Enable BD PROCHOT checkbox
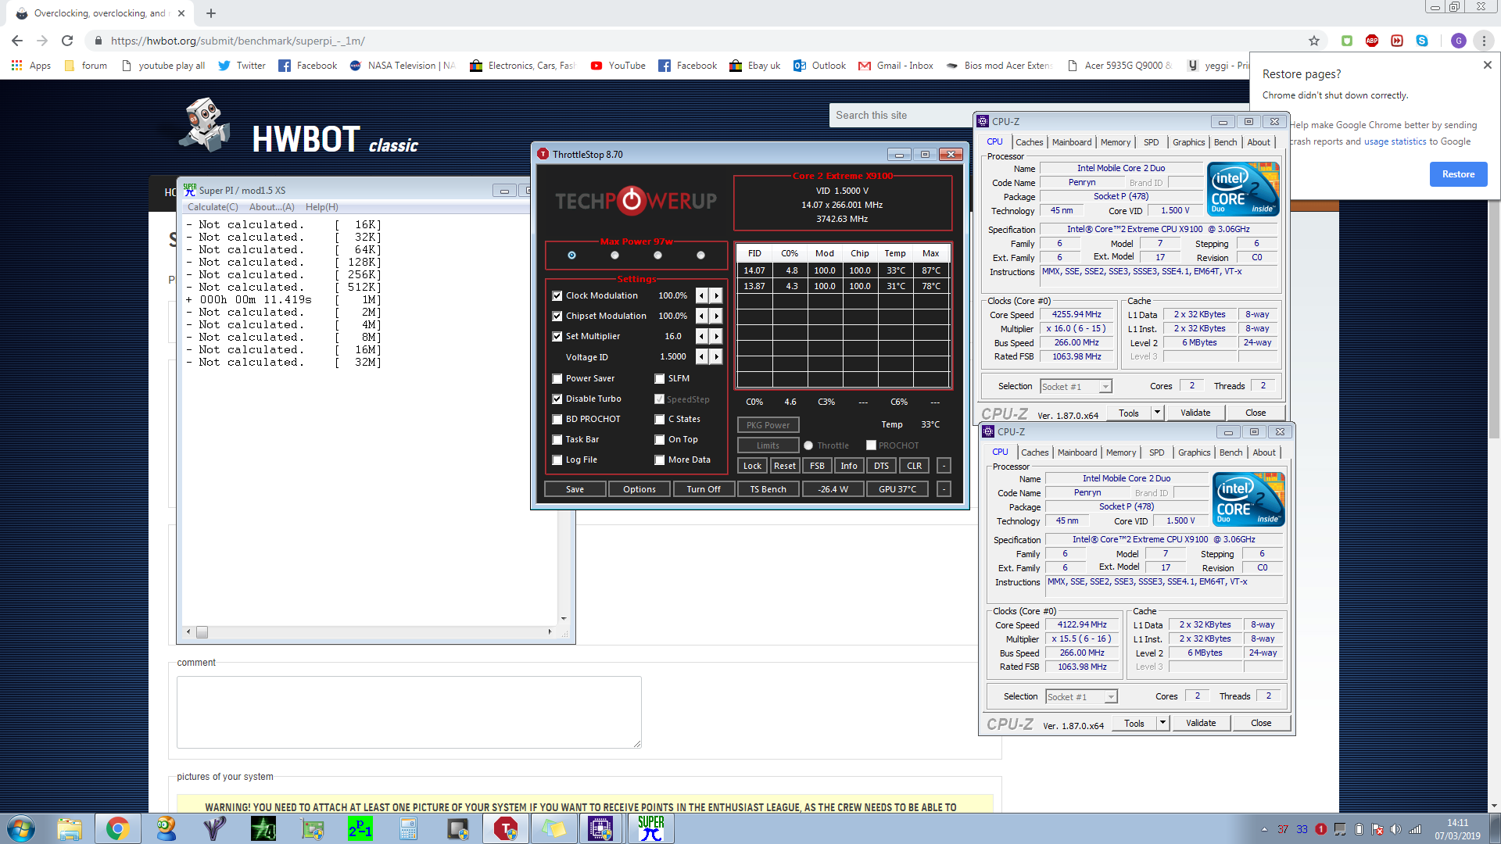The width and height of the screenshot is (1501, 844). click(x=557, y=419)
